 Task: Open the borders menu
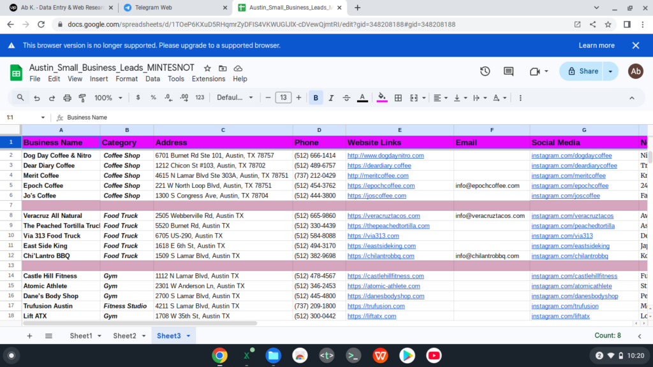[398, 97]
